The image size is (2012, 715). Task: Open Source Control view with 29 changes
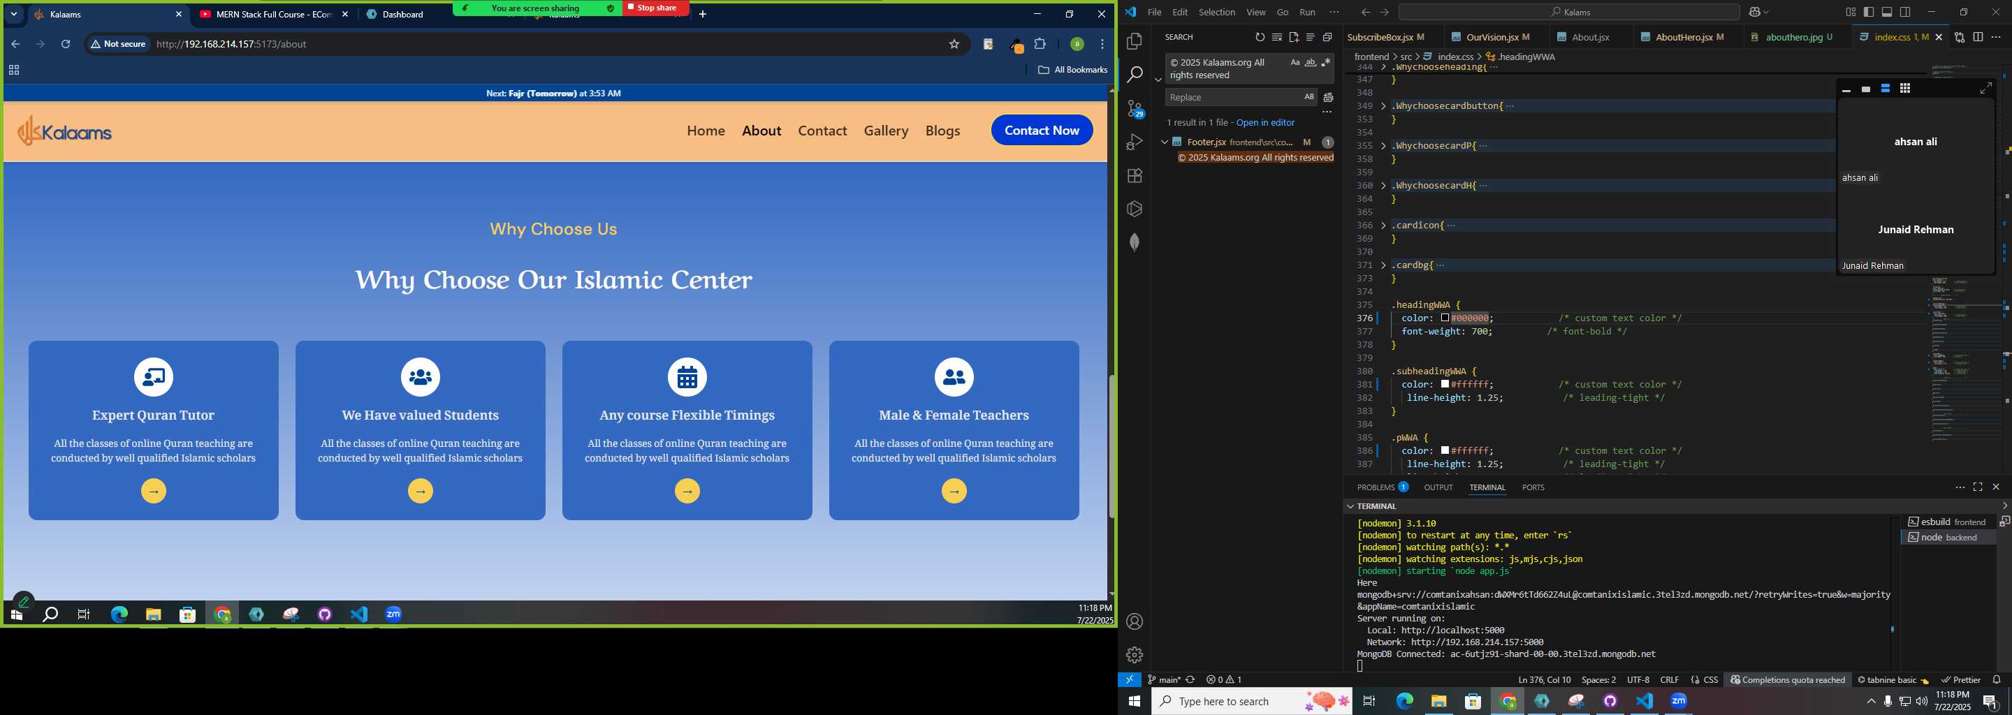click(1135, 108)
